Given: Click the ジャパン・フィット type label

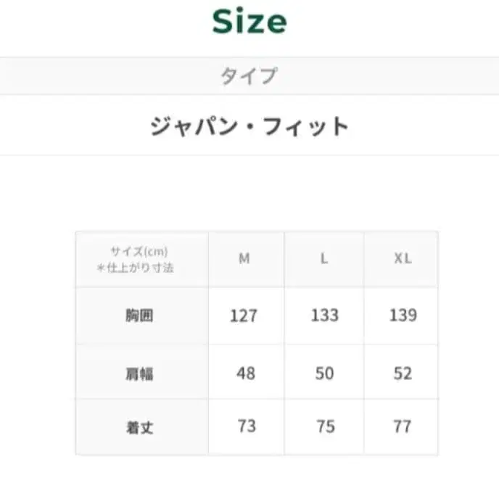Looking at the screenshot, I should click(249, 126).
